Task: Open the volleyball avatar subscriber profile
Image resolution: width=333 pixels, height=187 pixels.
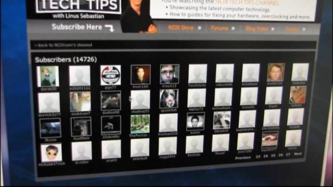Action: (x=110, y=75)
